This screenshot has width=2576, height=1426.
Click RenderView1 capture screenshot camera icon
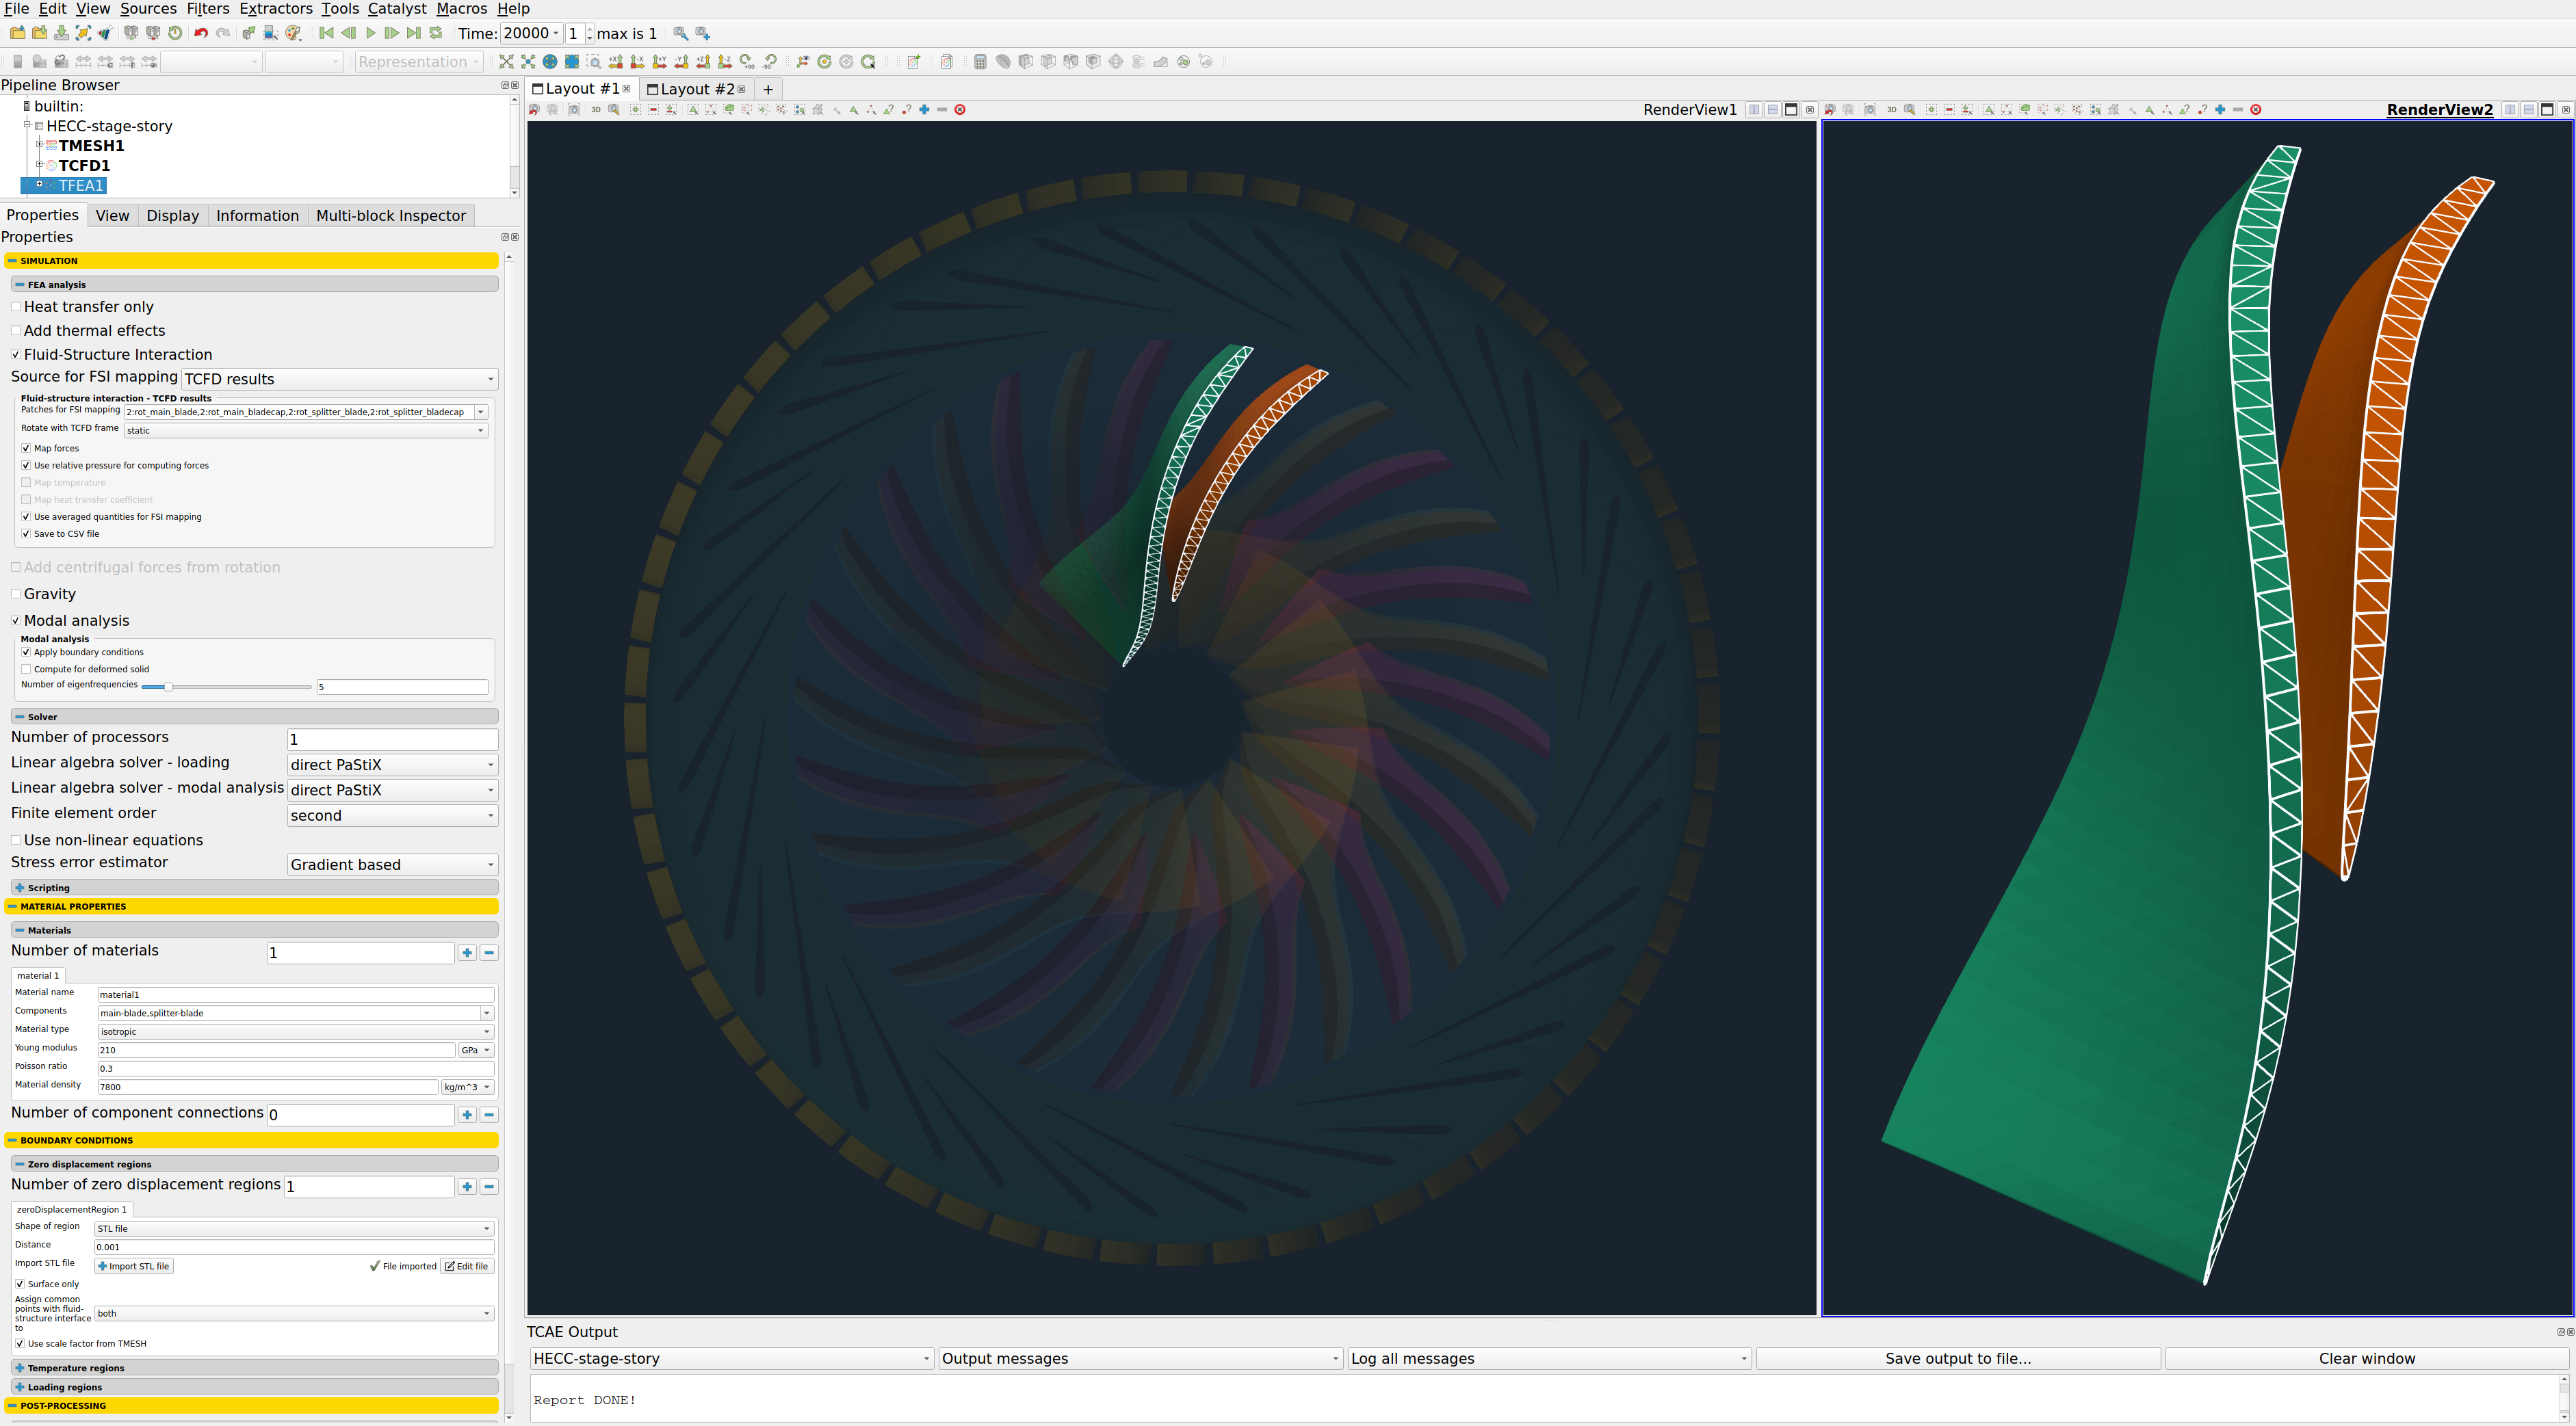point(574,110)
